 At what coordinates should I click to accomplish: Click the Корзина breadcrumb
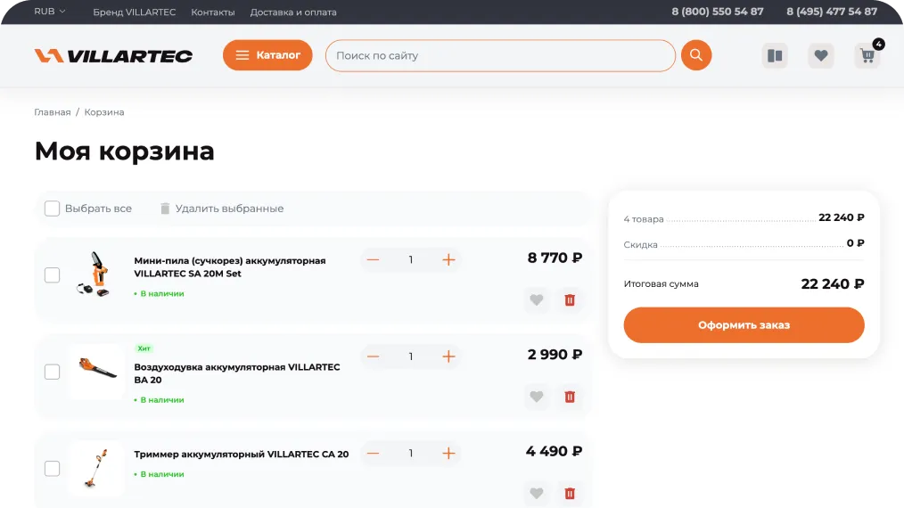click(x=104, y=112)
